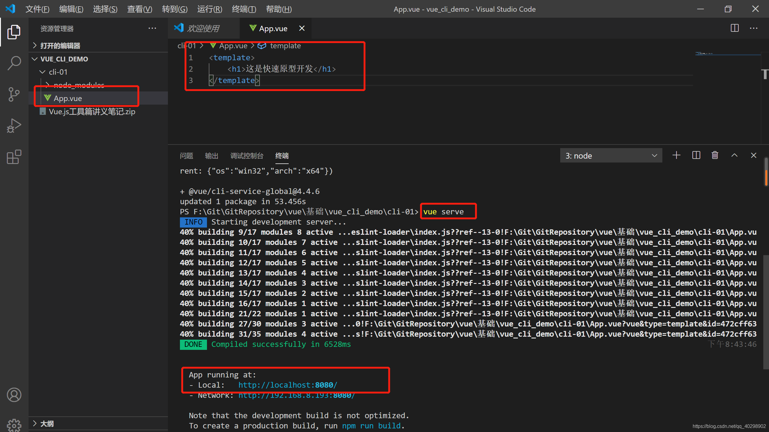This screenshot has width=769, height=432.
Task: Restore down the VS Code window
Action: [x=728, y=9]
